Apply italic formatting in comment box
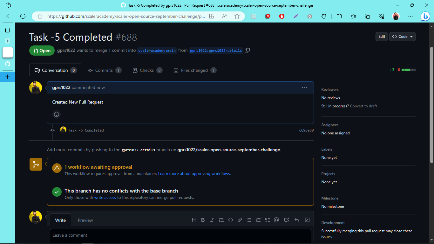The image size is (434, 244). (212, 220)
